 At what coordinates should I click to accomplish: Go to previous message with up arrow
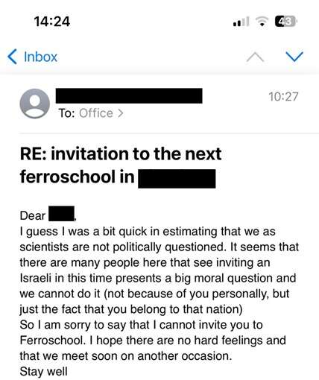(255, 57)
